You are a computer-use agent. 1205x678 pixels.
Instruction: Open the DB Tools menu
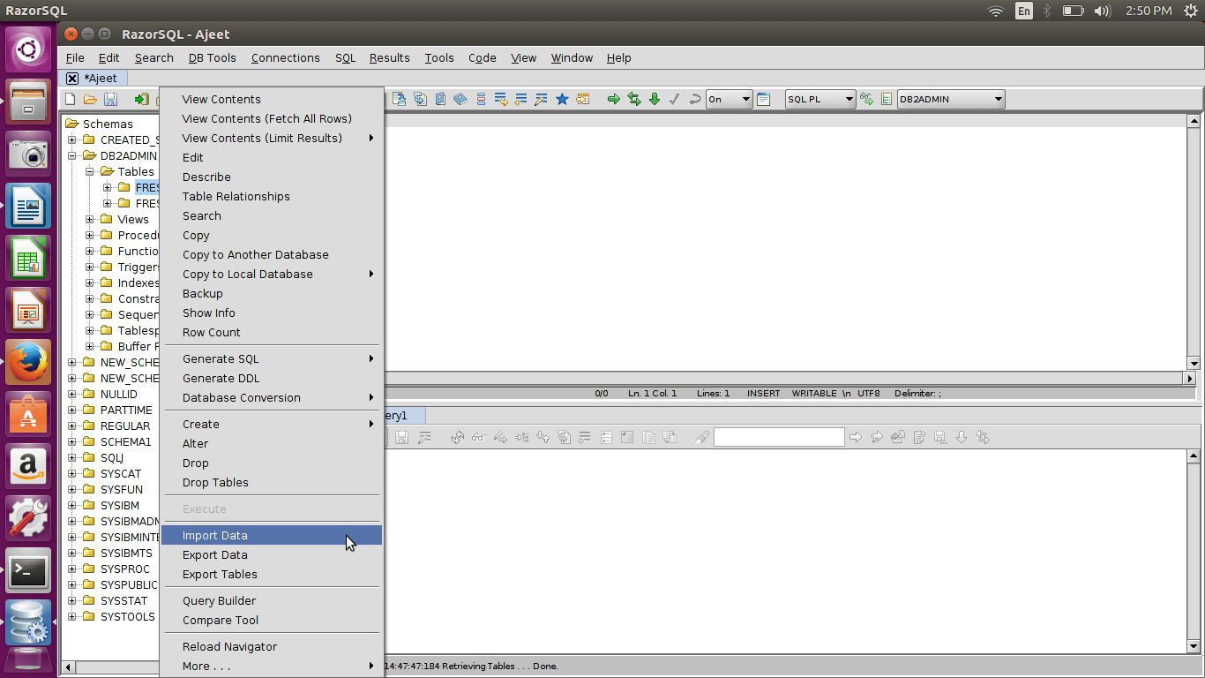coord(213,57)
